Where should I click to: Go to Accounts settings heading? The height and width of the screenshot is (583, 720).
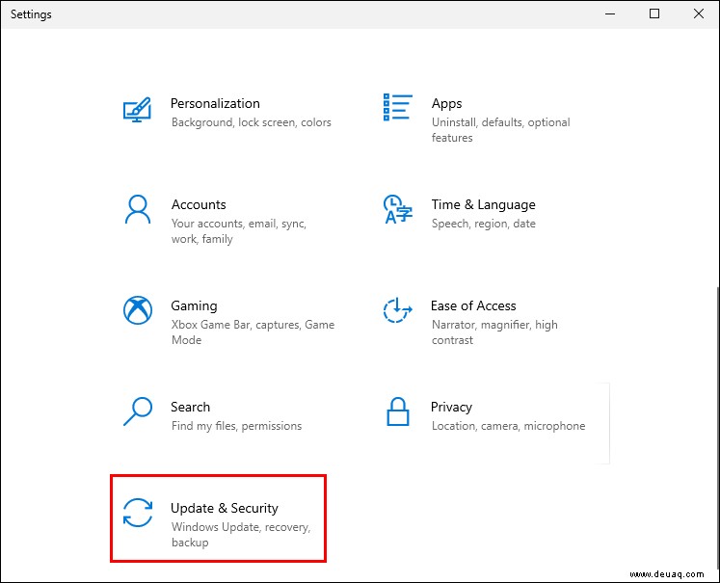[199, 204]
